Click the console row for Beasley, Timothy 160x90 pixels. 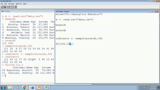28,38
